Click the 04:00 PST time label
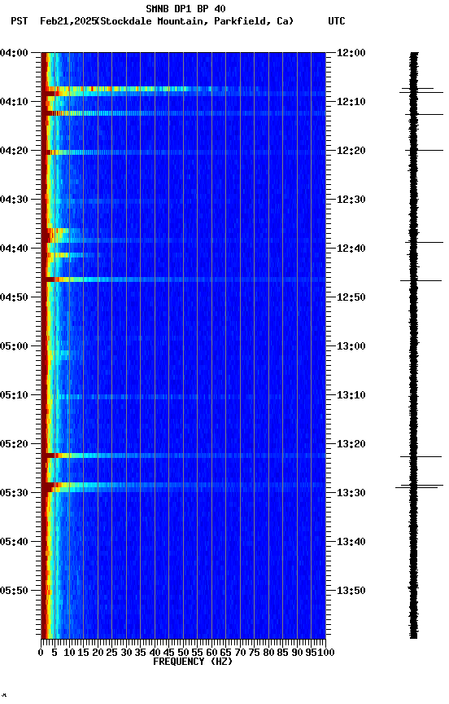Viewport: 449px width, 704px height. pos(14,53)
